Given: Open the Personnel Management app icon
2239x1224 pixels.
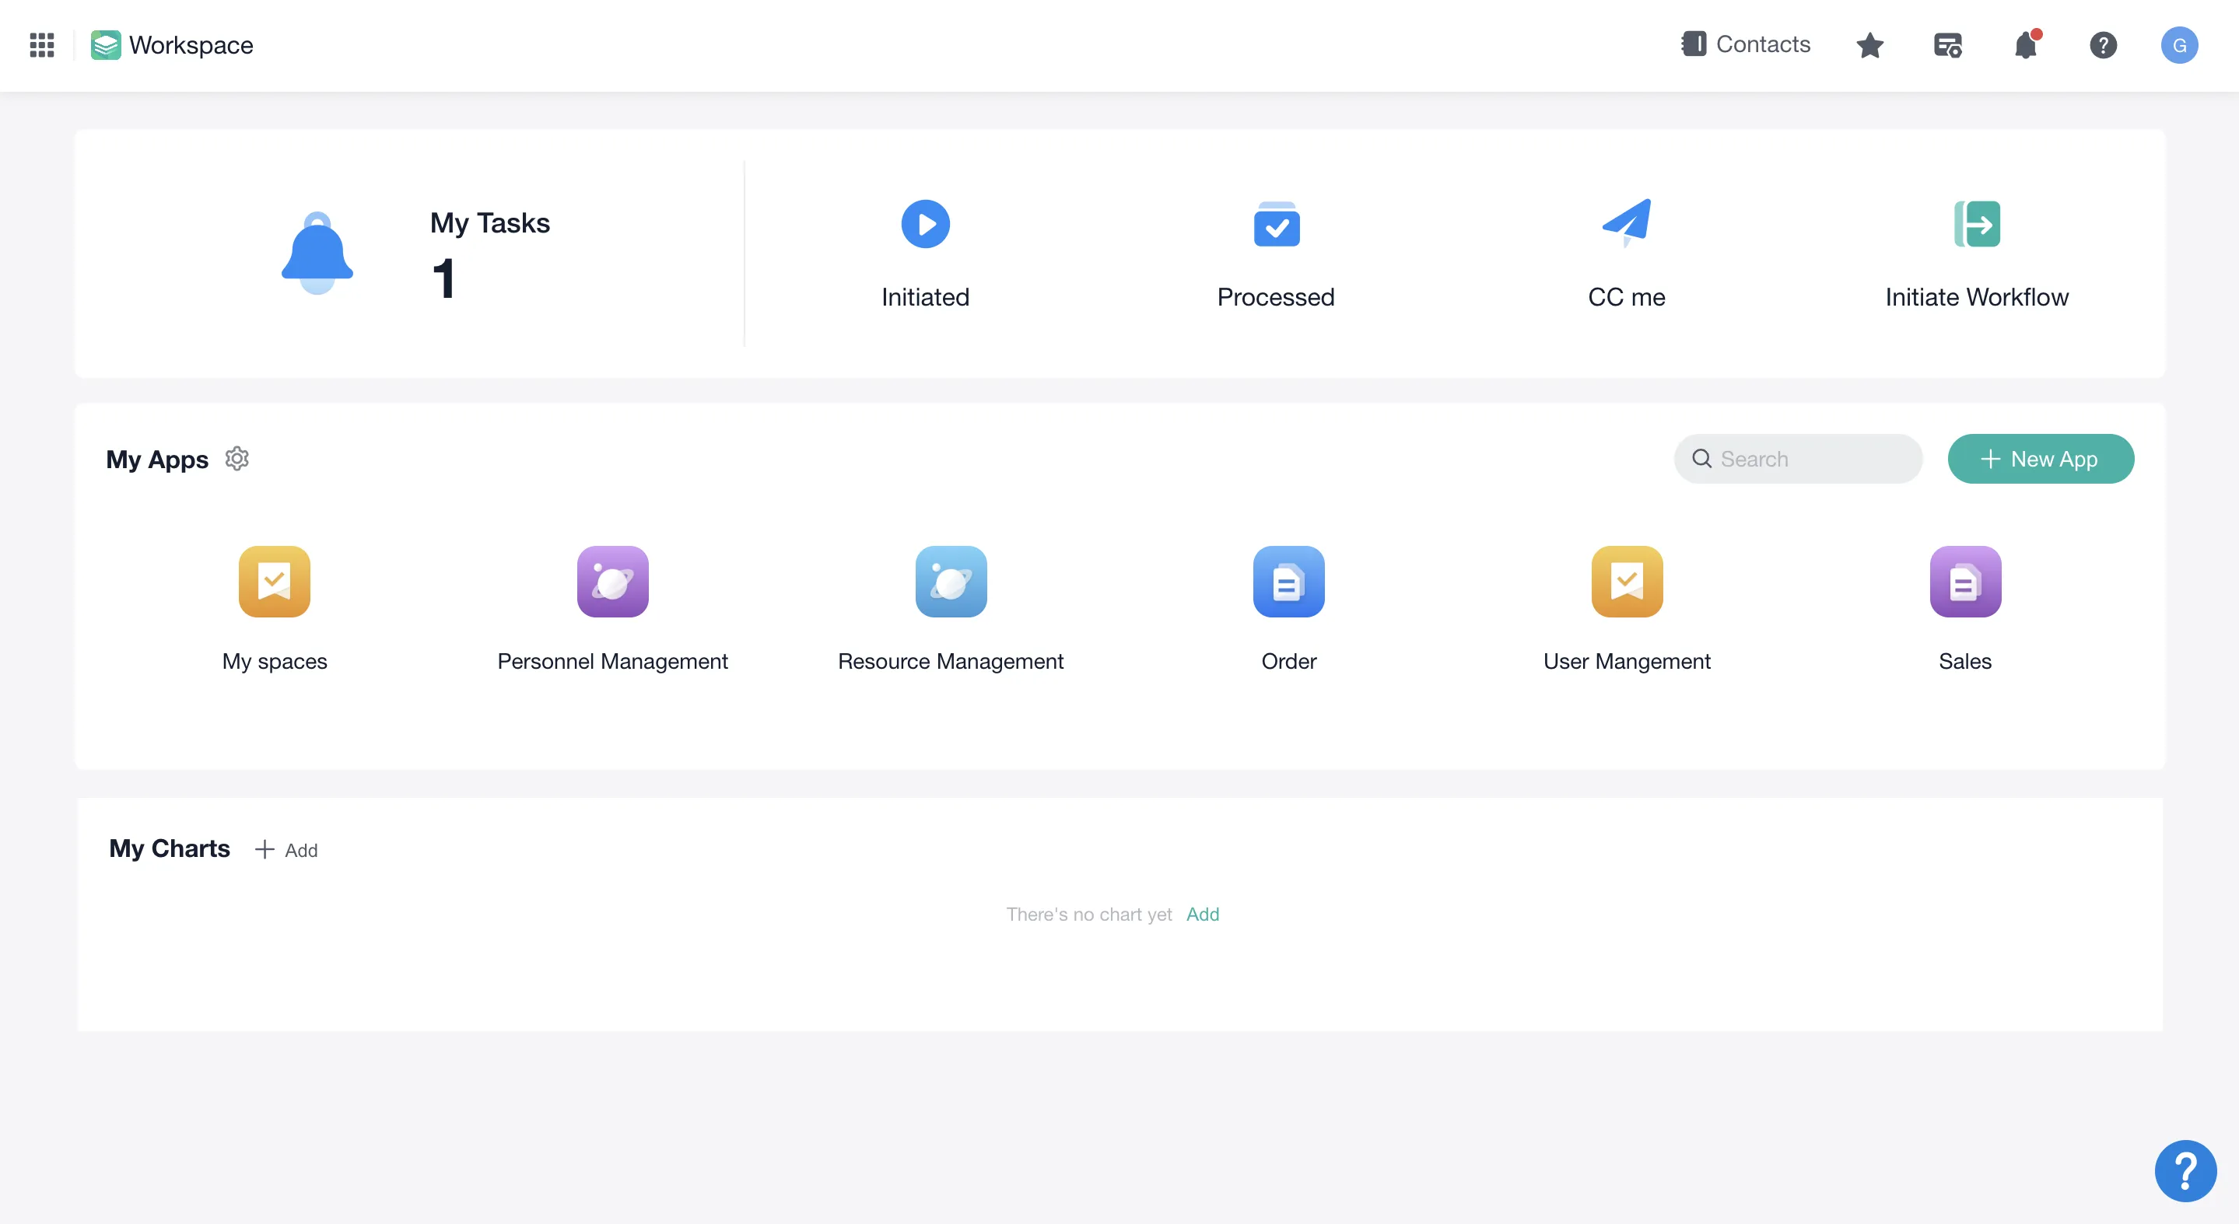Looking at the screenshot, I should [x=612, y=581].
